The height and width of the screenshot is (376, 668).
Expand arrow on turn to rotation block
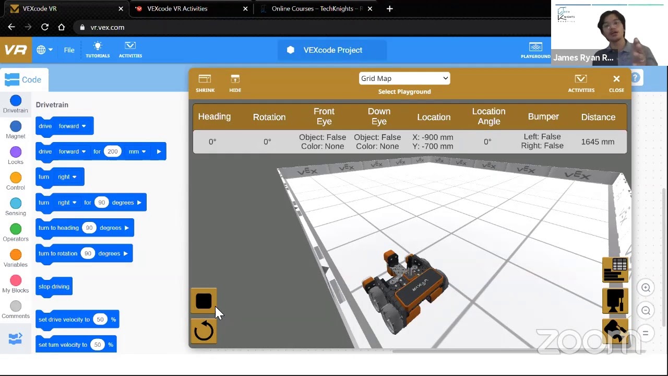click(x=125, y=253)
